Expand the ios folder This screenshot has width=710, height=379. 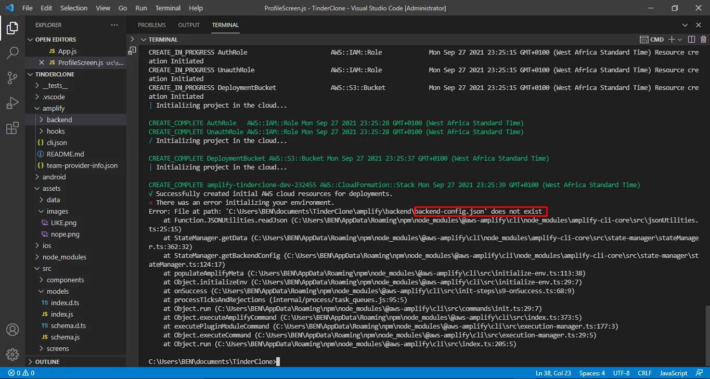pos(76,245)
